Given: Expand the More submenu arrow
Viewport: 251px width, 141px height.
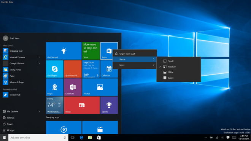Looking at the screenshot, I should point(154,65).
